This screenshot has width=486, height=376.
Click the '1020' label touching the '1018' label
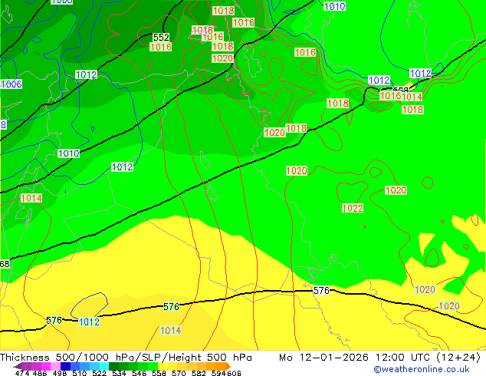[x=274, y=133]
